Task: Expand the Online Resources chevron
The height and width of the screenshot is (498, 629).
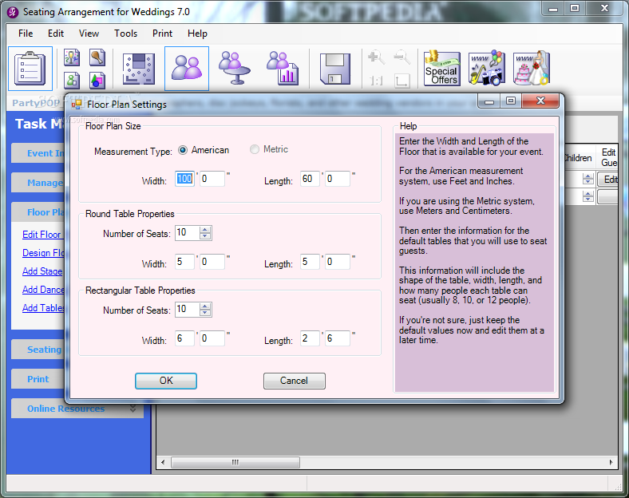Action: pos(133,409)
